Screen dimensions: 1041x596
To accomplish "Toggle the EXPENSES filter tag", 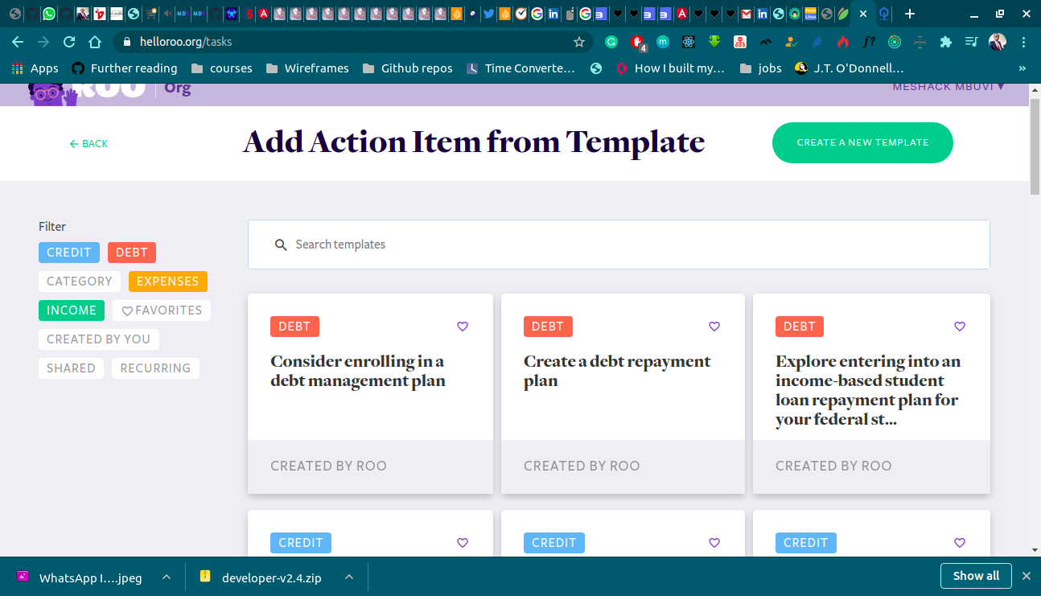I will click(168, 282).
